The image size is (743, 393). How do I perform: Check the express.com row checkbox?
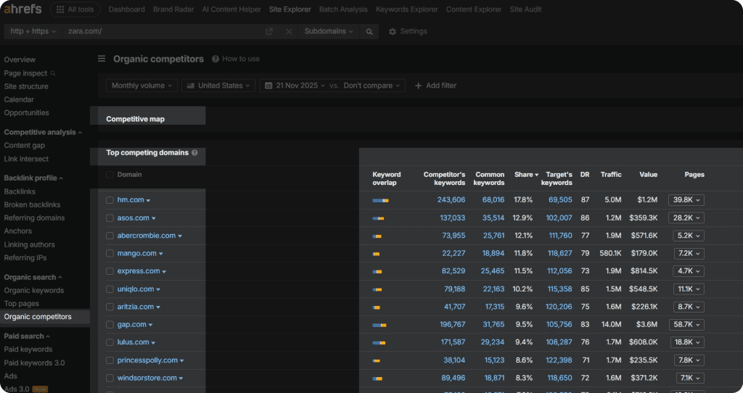(110, 271)
